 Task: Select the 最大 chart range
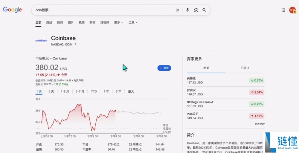click(x=131, y=91)
